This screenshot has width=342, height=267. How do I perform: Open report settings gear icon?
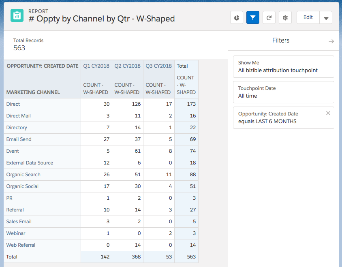[x=285, y=18]
